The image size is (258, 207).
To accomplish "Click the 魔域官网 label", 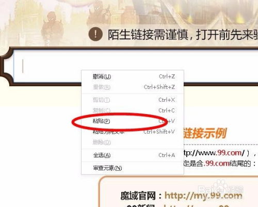I will click(x=138, y=196).
